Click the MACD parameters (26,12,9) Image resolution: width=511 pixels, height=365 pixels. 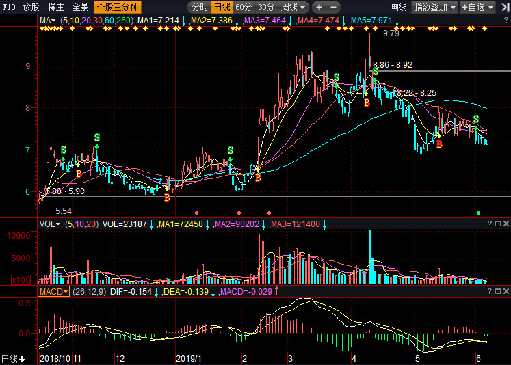[90, 291]
